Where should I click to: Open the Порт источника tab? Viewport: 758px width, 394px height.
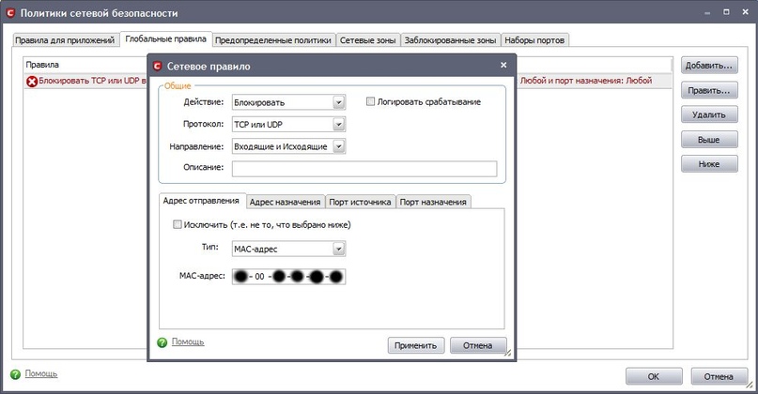coord(360,202)
